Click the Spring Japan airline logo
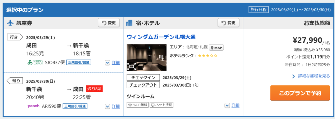The image size is (335, 119). (x=35, y=62)
